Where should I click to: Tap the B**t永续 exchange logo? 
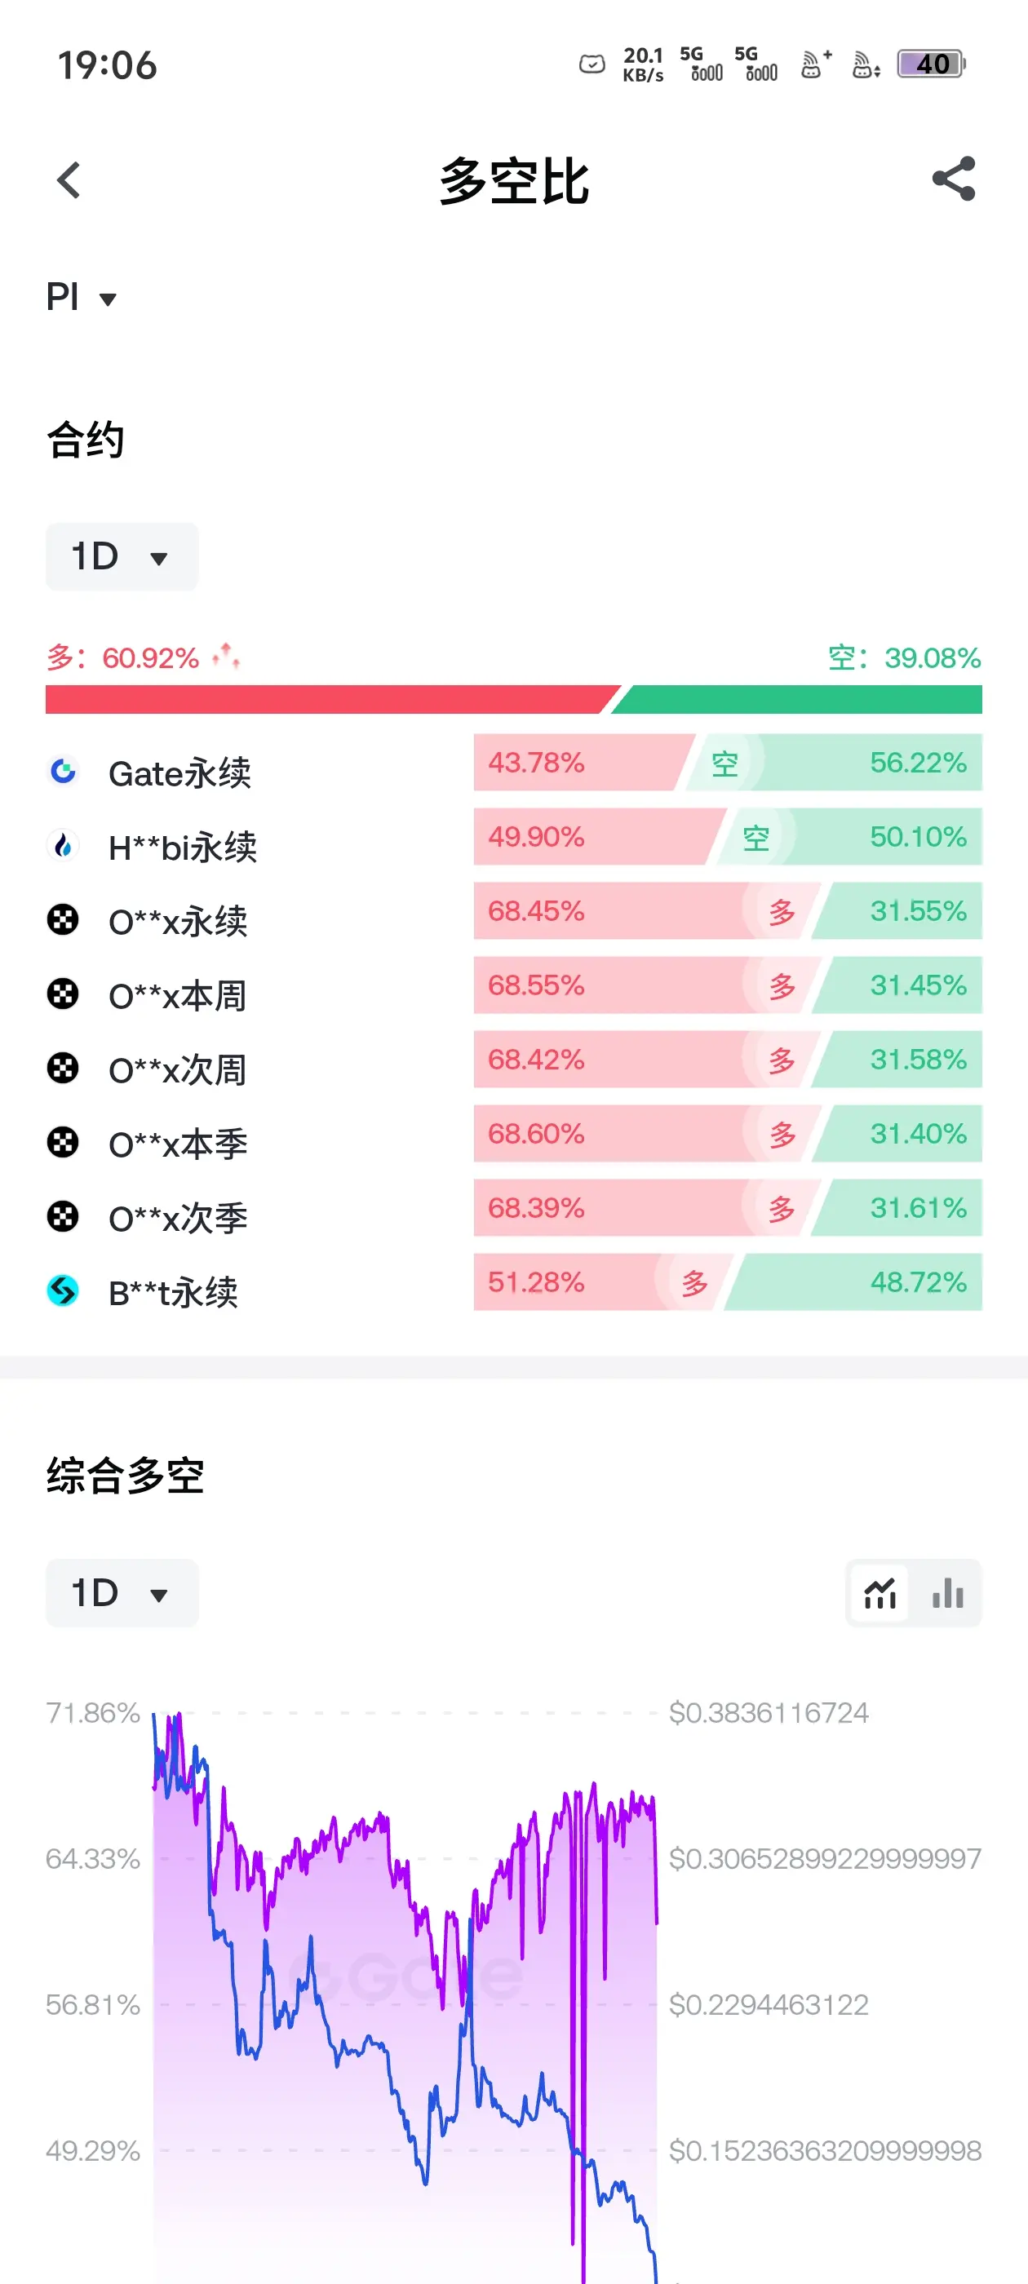coord(63,1291)
